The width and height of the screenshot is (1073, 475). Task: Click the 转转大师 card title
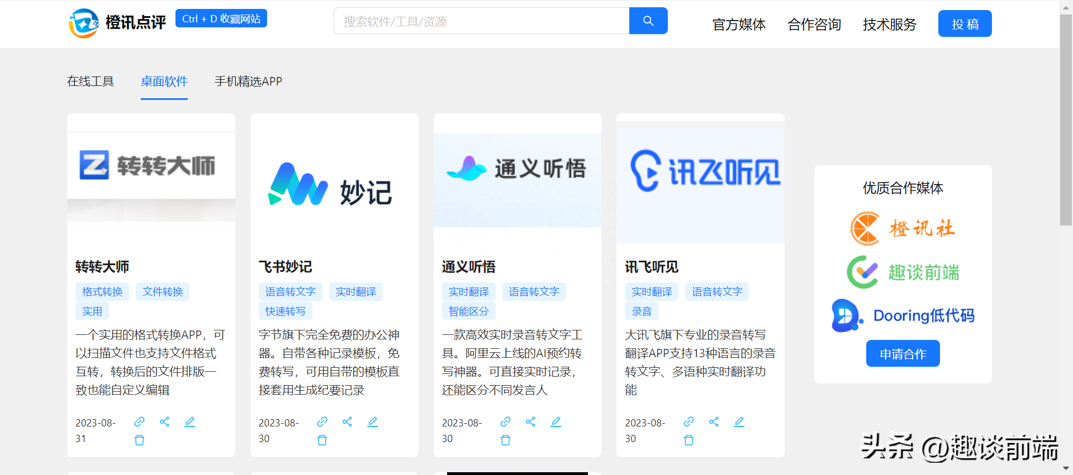click(x=102, y=267)
